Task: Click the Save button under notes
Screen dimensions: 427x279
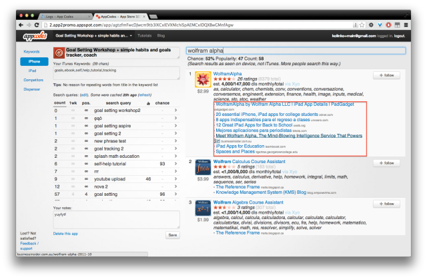Action: pos(173,235)
